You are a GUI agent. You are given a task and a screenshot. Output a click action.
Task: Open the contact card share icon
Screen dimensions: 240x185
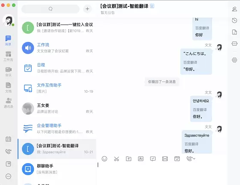pyautogui.click(x=141, y=159)
